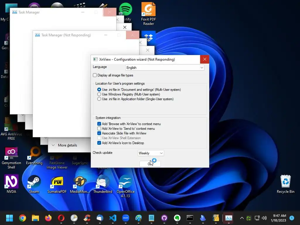Uncheck 'Add XnView's Icon to Desktop'
The image size is (300, 225).
tap(99, 143)
